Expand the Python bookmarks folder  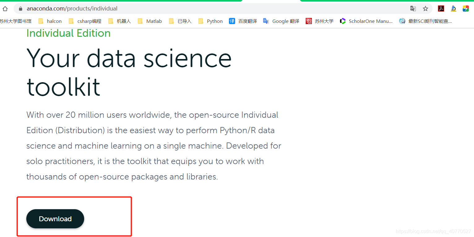pos(210,21)
